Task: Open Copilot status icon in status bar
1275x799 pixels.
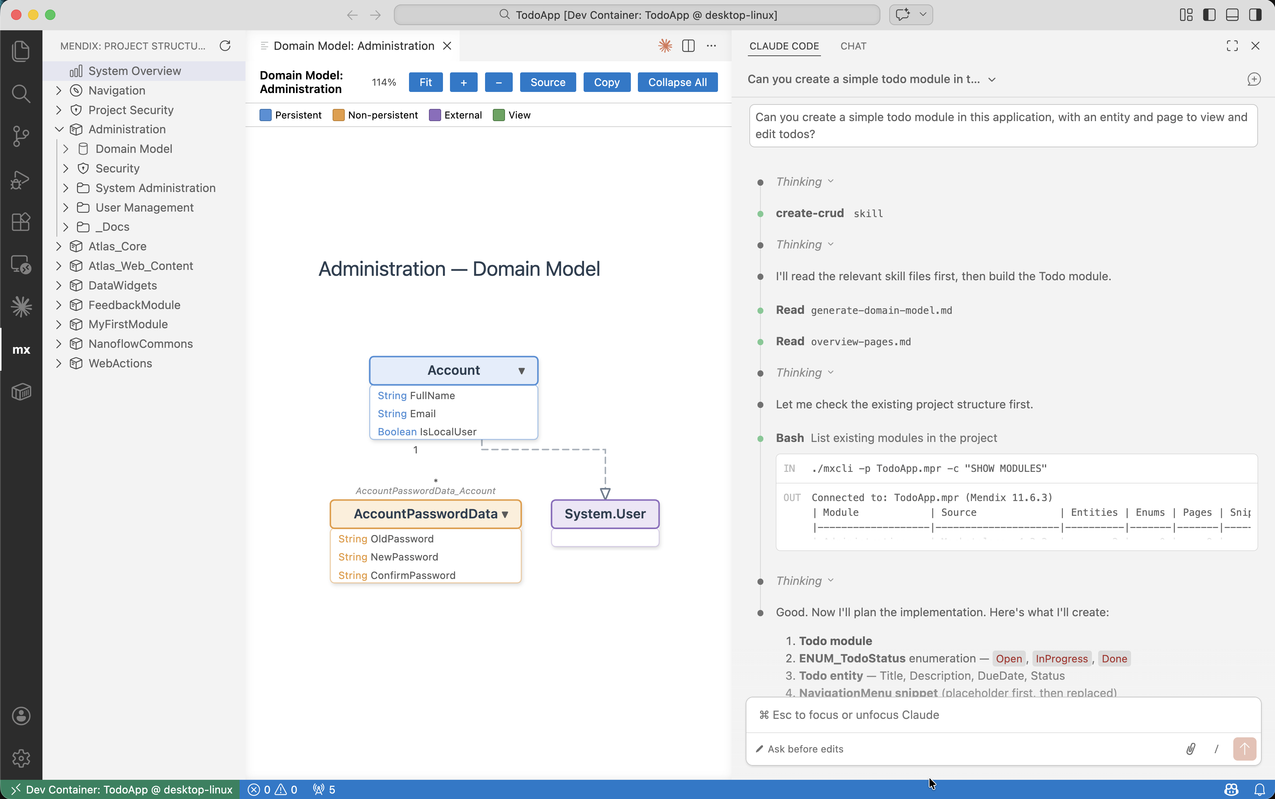Action: [1232, 789]
